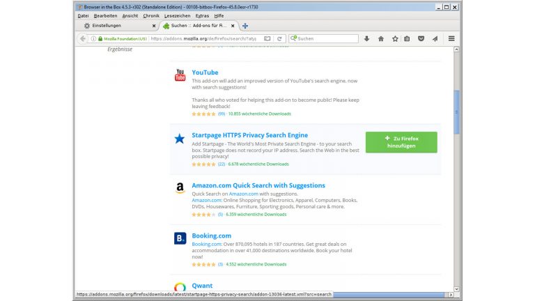This screenshot has height=301, width=535.
Task: Go to the Home page icon
Action: tap(380, 39)
